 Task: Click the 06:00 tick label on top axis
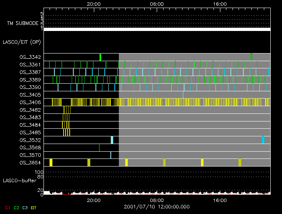point(156,4)
